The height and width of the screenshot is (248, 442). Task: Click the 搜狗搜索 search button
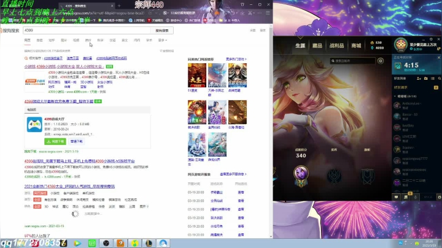(162, 31)
